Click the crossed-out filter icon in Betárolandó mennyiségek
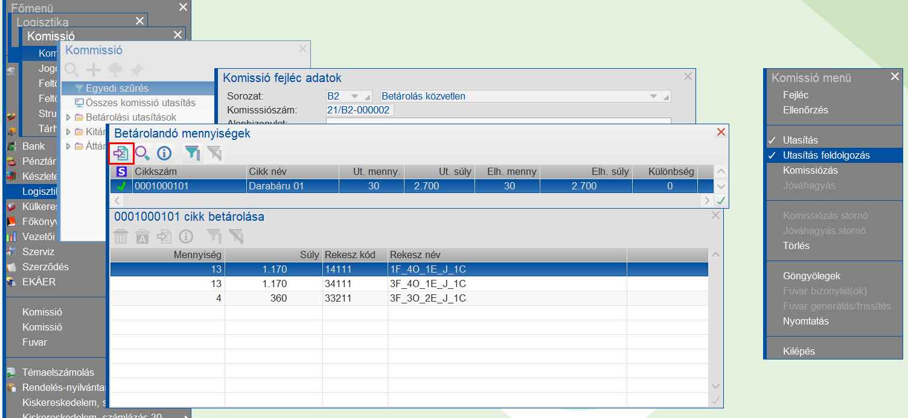This screenshot has height=418, width=908. click(214, 153)
